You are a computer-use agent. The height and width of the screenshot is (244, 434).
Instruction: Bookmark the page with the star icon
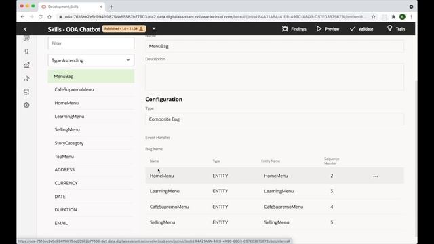click(374, 17)
